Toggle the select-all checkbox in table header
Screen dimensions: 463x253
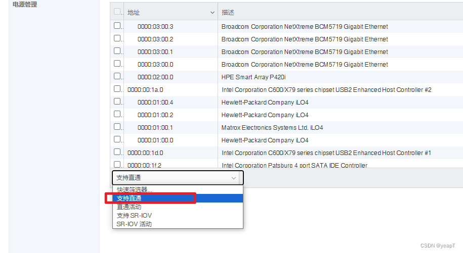[117, 12]
